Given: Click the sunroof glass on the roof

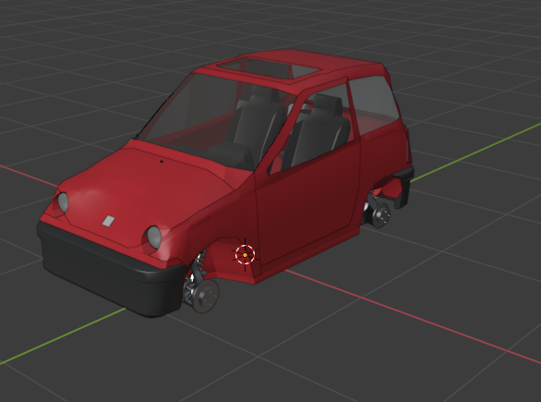Looking at the screenshot, I should click(x=270, y=68).
